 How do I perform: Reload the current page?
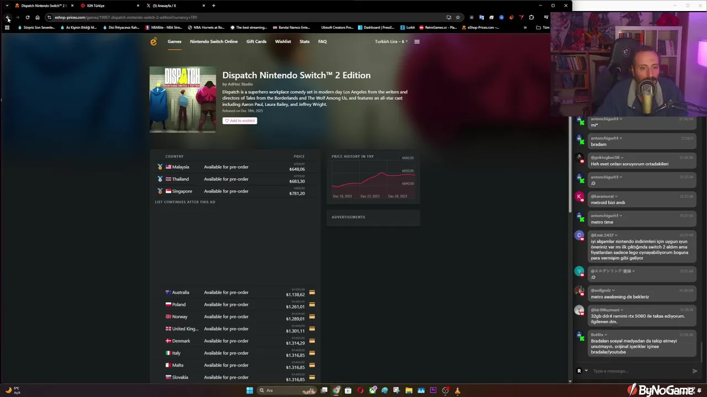tap(28, 17)
